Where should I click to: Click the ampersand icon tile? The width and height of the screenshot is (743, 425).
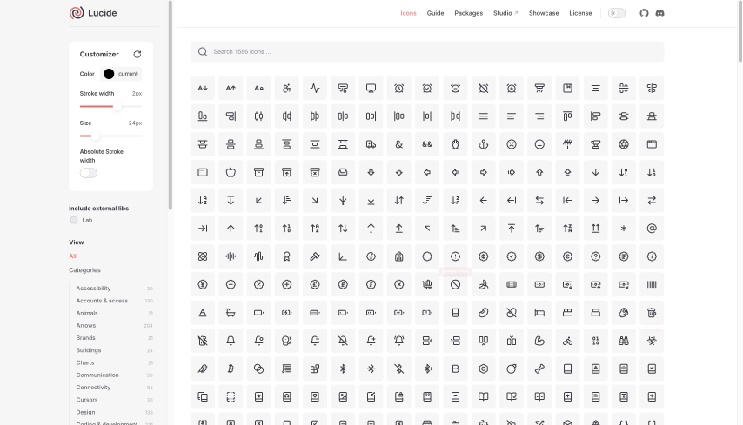(x=398, y=144)
